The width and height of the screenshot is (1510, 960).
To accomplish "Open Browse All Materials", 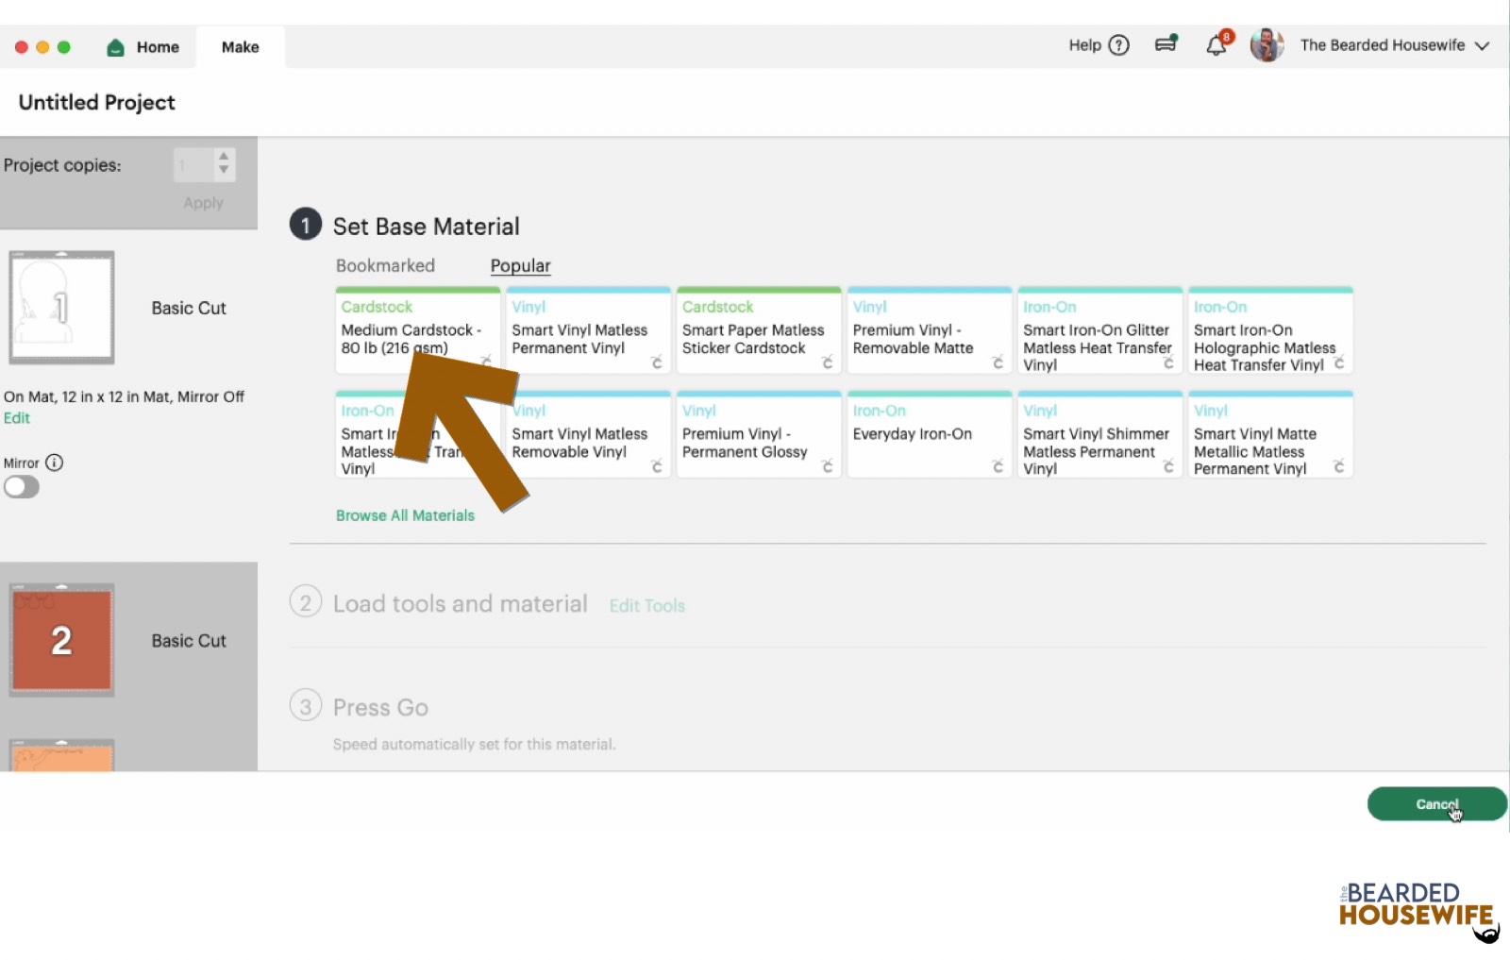I will [x=404, y=515].
